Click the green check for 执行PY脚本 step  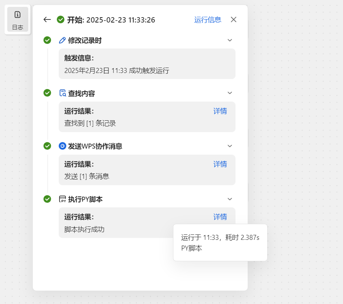tap(47, 199)
